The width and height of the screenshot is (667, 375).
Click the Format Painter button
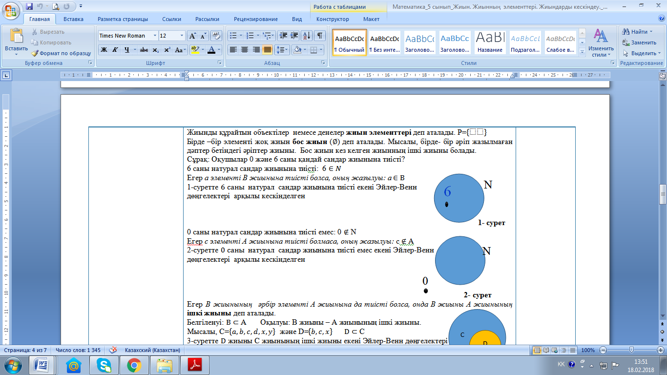point(61,53)
